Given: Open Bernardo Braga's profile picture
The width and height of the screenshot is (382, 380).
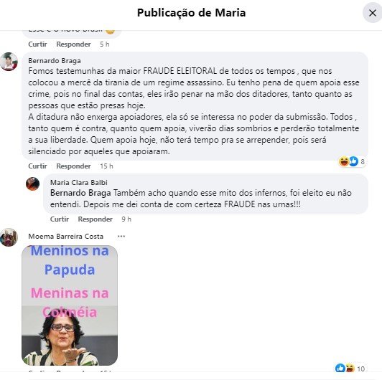Looking at the screenshot, I should coord(9,62).
